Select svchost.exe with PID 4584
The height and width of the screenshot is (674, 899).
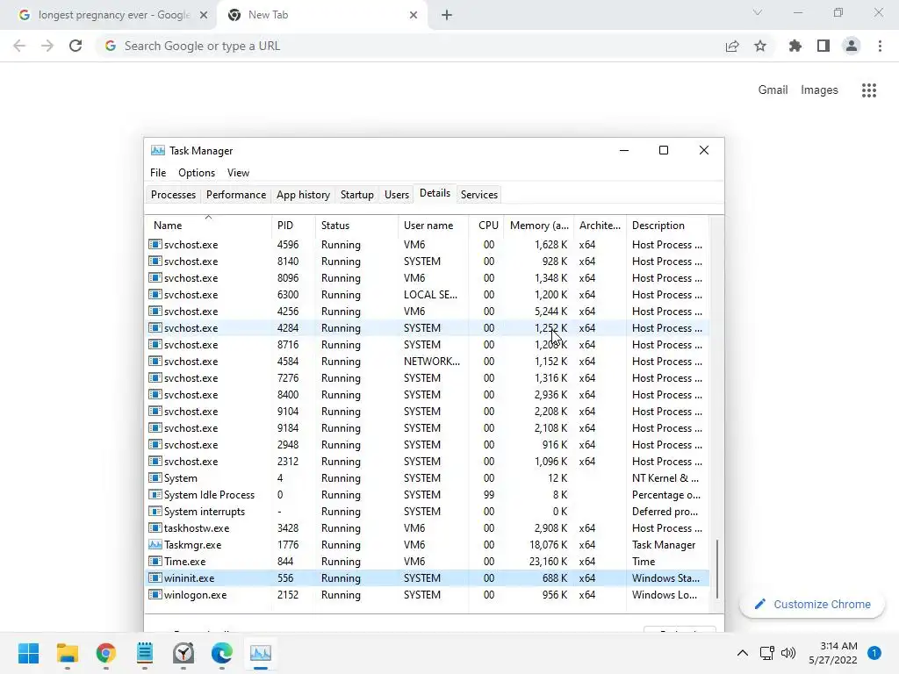(428, 362)
